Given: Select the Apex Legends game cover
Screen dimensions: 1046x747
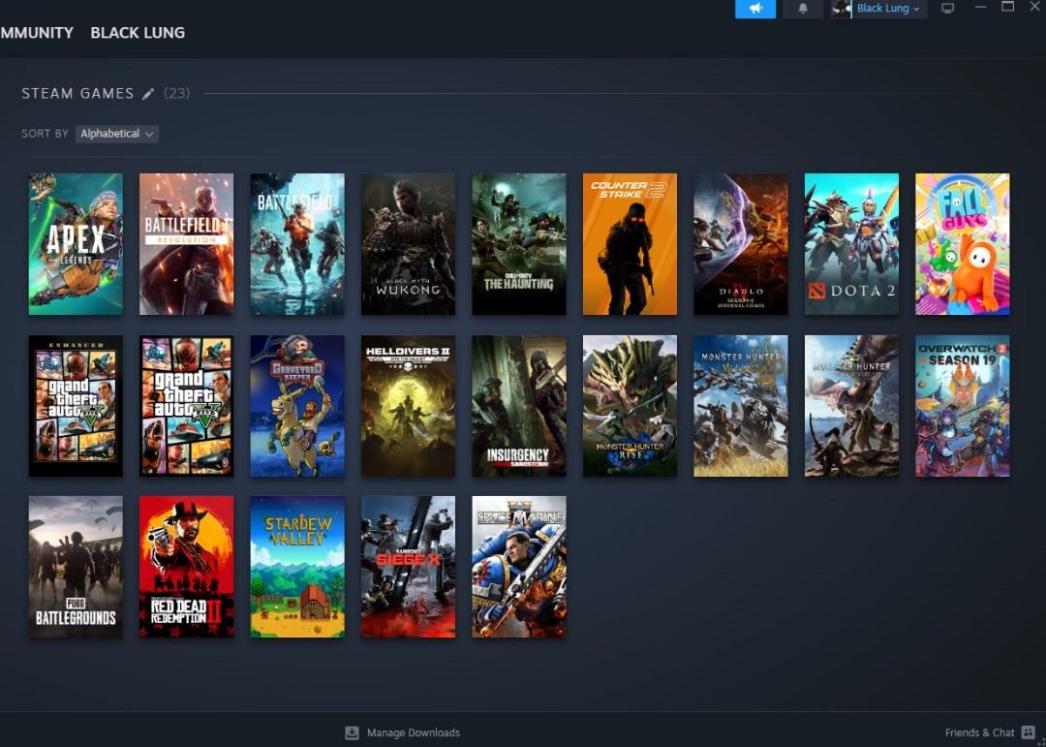Looking at the screenshot, I should point(76,243).
